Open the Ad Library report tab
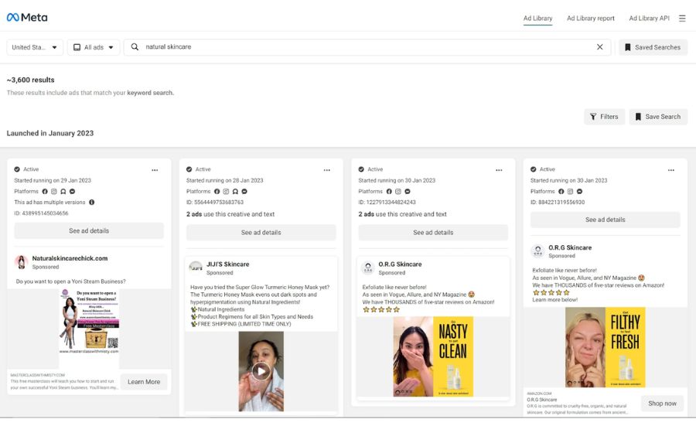The height and width of the screenshot is (426, 696). 590,19
